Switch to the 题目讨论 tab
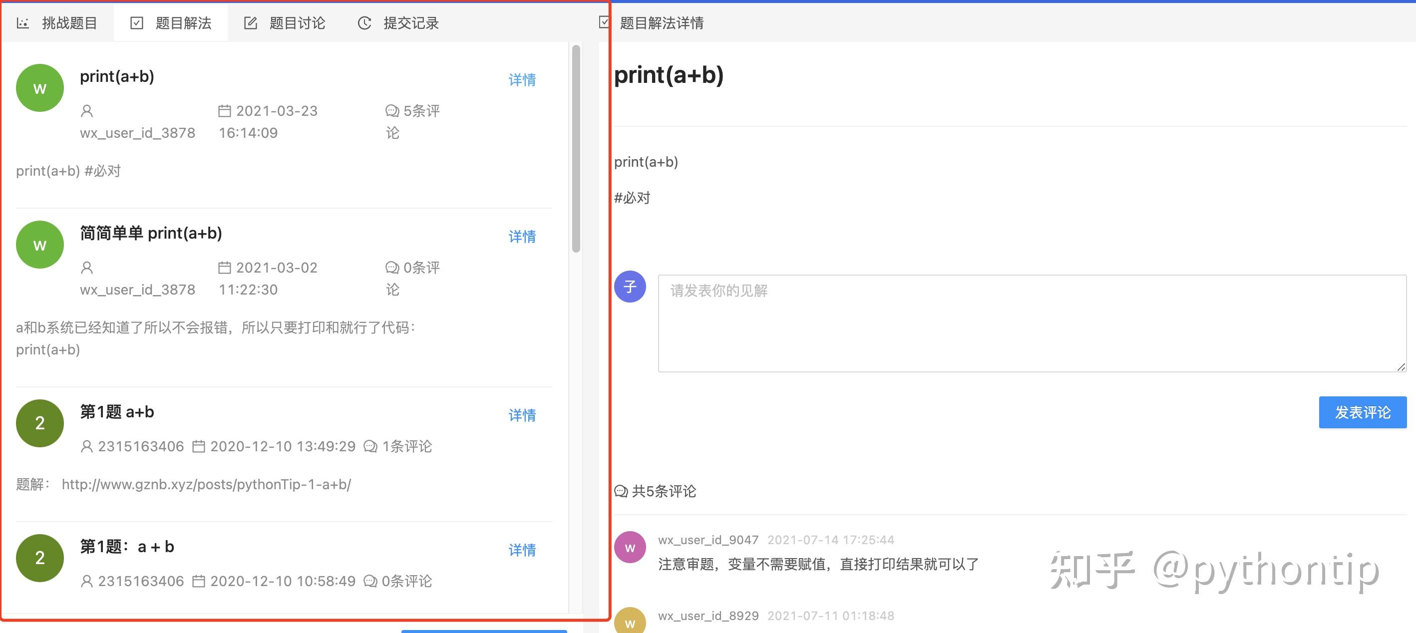The width and height of the screenshot is (1416, 633). pos(297,22)
